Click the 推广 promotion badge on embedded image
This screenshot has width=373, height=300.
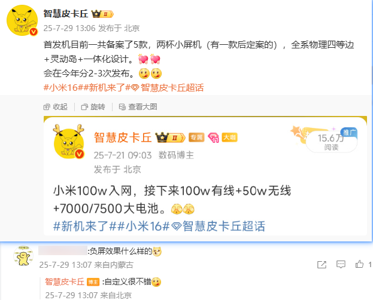[349, 132]
